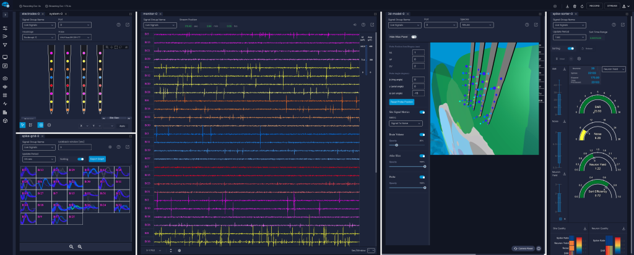Click the zoom-in circle icon below probes
This screenshot has width=634, height=255.
point(40,125)
